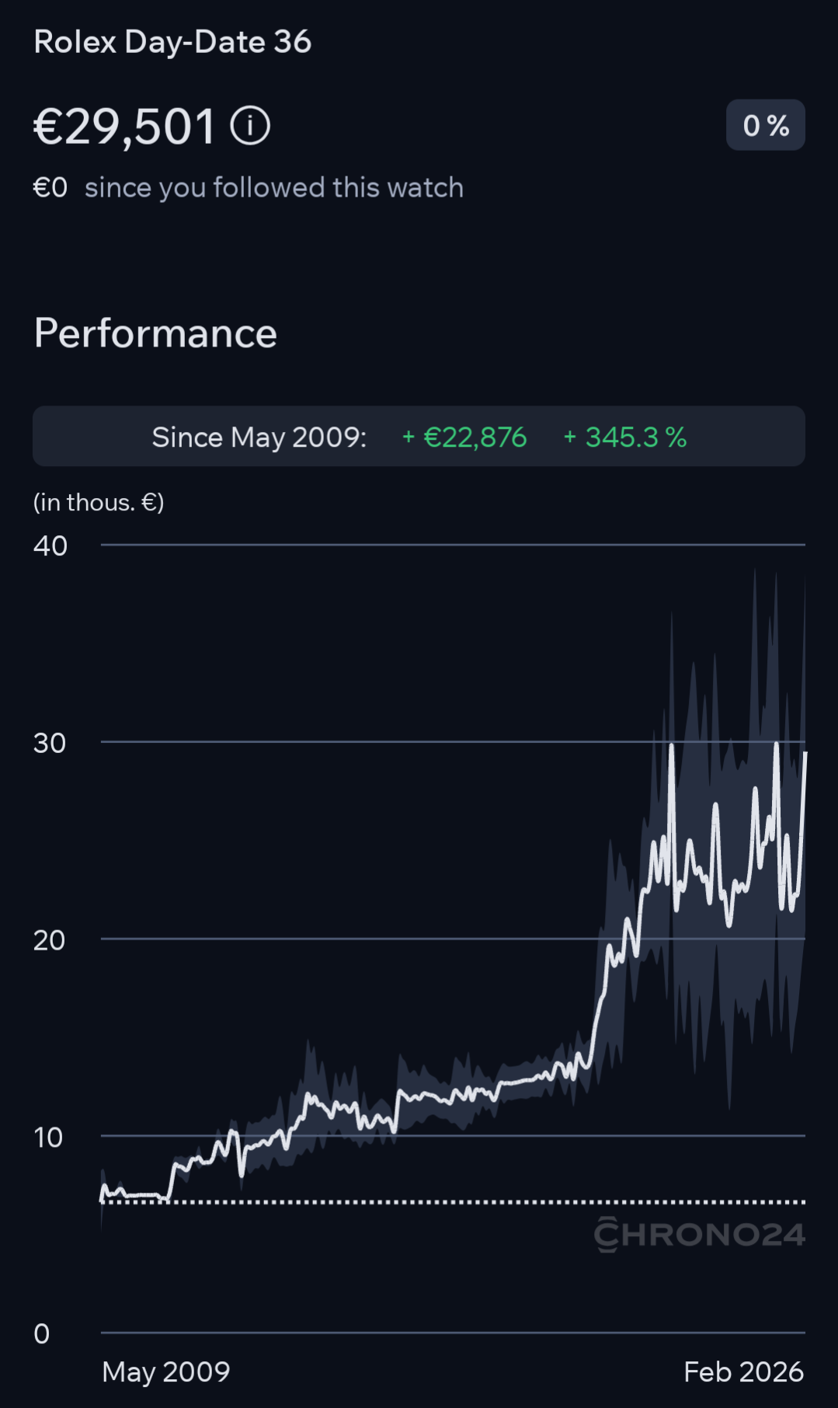The height and width of the screenshot is (1408, 838).
Task: Click the 'since you followed this watch' text
Action: [x=273, y=188]
